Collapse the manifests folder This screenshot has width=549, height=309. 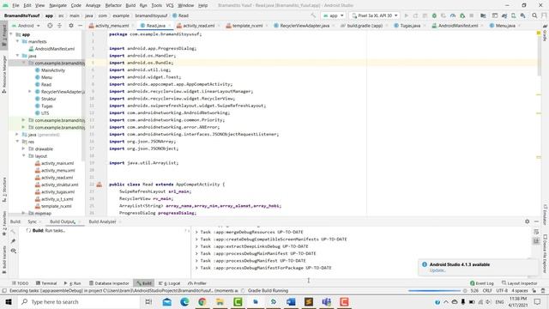coord(17,41)
